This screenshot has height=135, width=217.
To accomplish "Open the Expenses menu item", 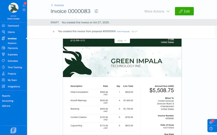I will tap(12, 54).
